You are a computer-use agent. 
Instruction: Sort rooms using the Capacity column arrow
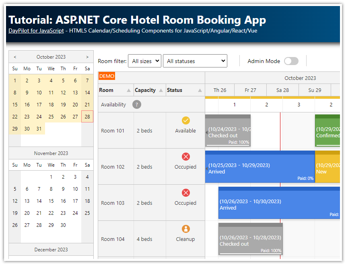pos(162,90)
